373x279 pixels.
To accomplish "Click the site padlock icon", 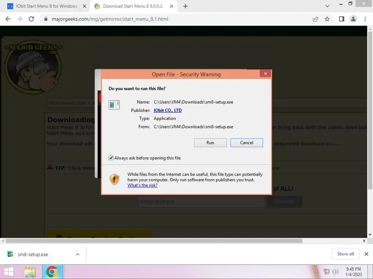I will pyautogui.click(x=46, y=19).
